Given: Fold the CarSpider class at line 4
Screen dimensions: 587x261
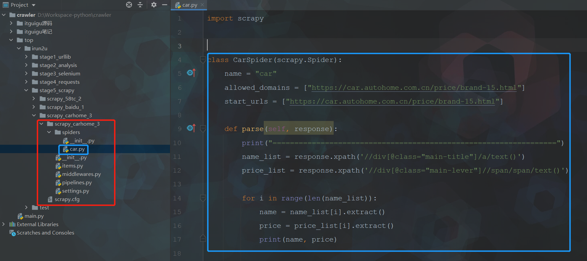Looking at the screenshot, I should click(203, 60).
